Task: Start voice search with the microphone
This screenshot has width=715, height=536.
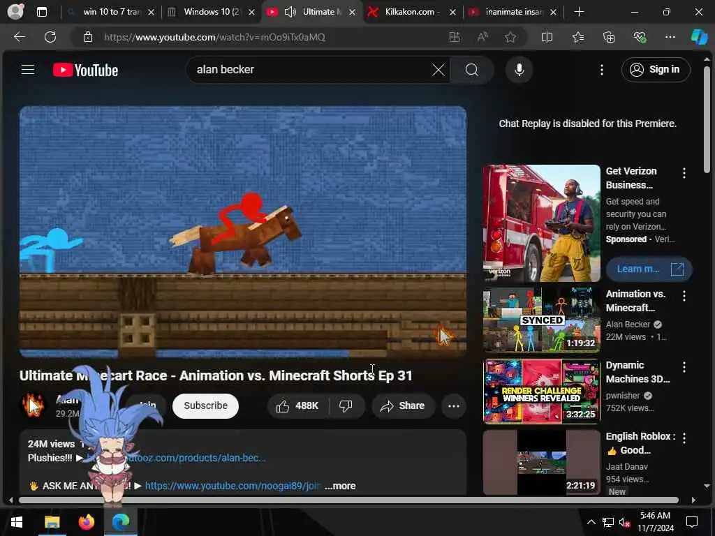Action: pyautogui.click(x=519, y=70)
